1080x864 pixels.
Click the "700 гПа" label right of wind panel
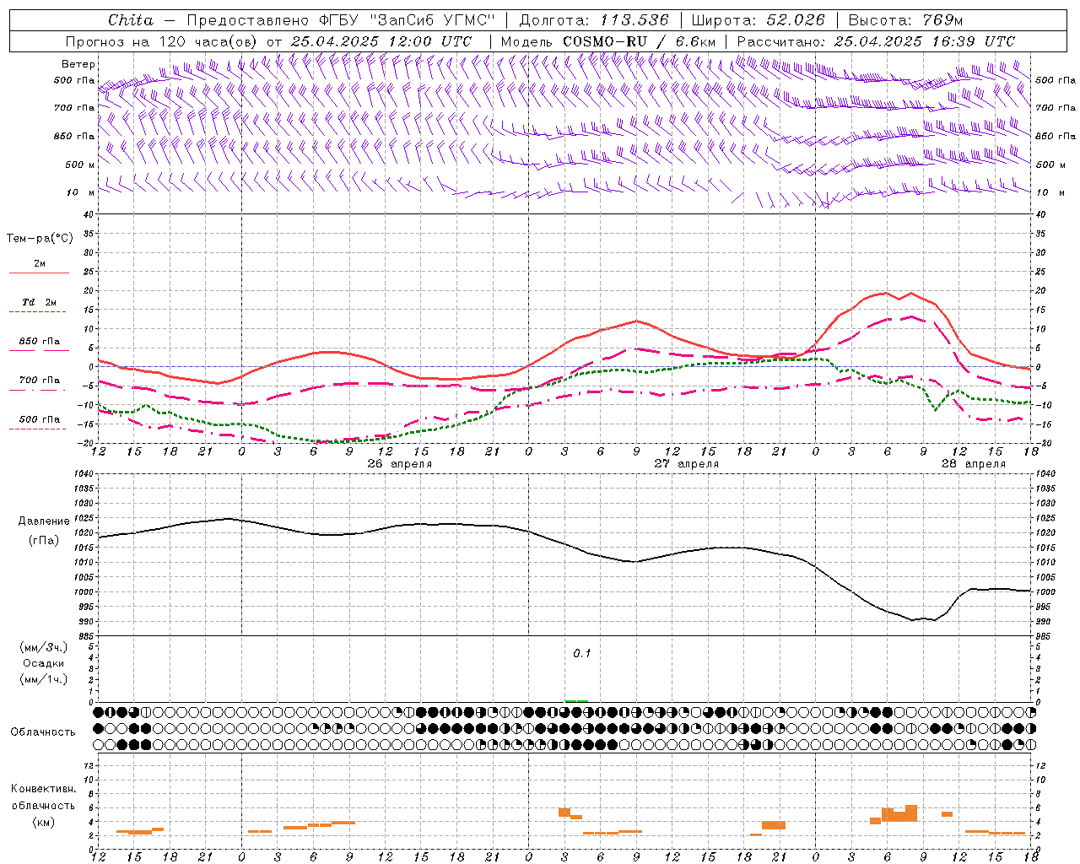pos(1056,108)
